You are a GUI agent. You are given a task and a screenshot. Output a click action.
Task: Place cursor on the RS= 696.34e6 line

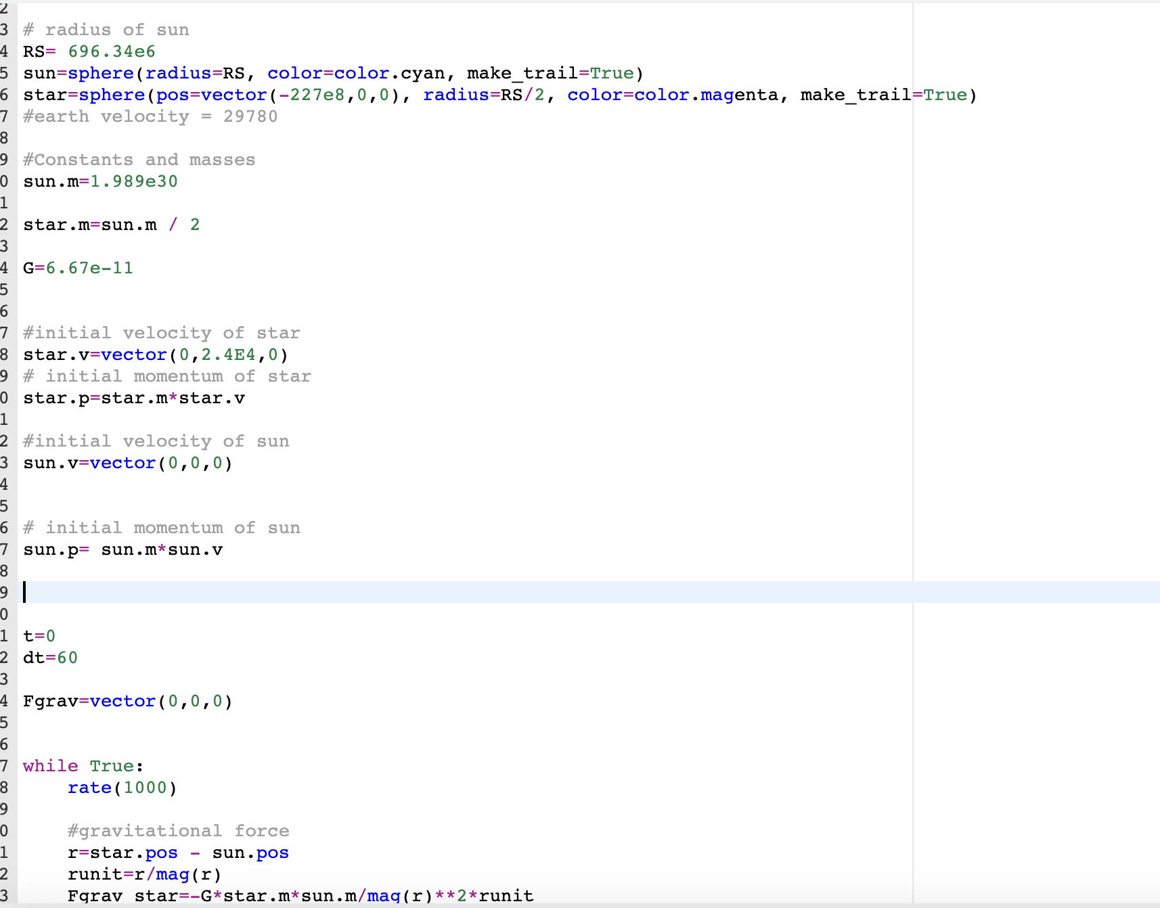tap(88, 51)
